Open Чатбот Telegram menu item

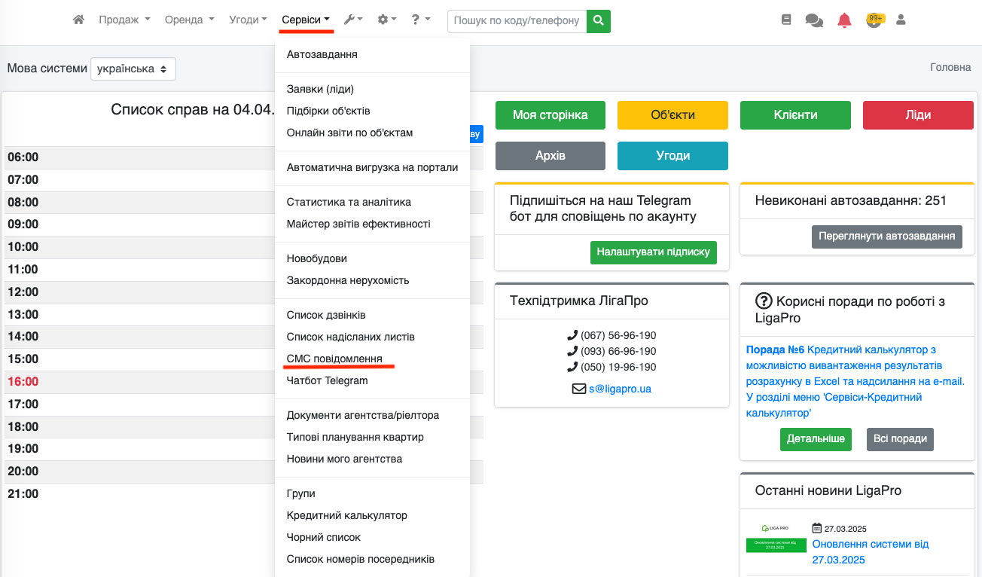tap(327, 380)
